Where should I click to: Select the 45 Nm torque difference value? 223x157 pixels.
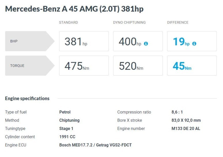182,66
